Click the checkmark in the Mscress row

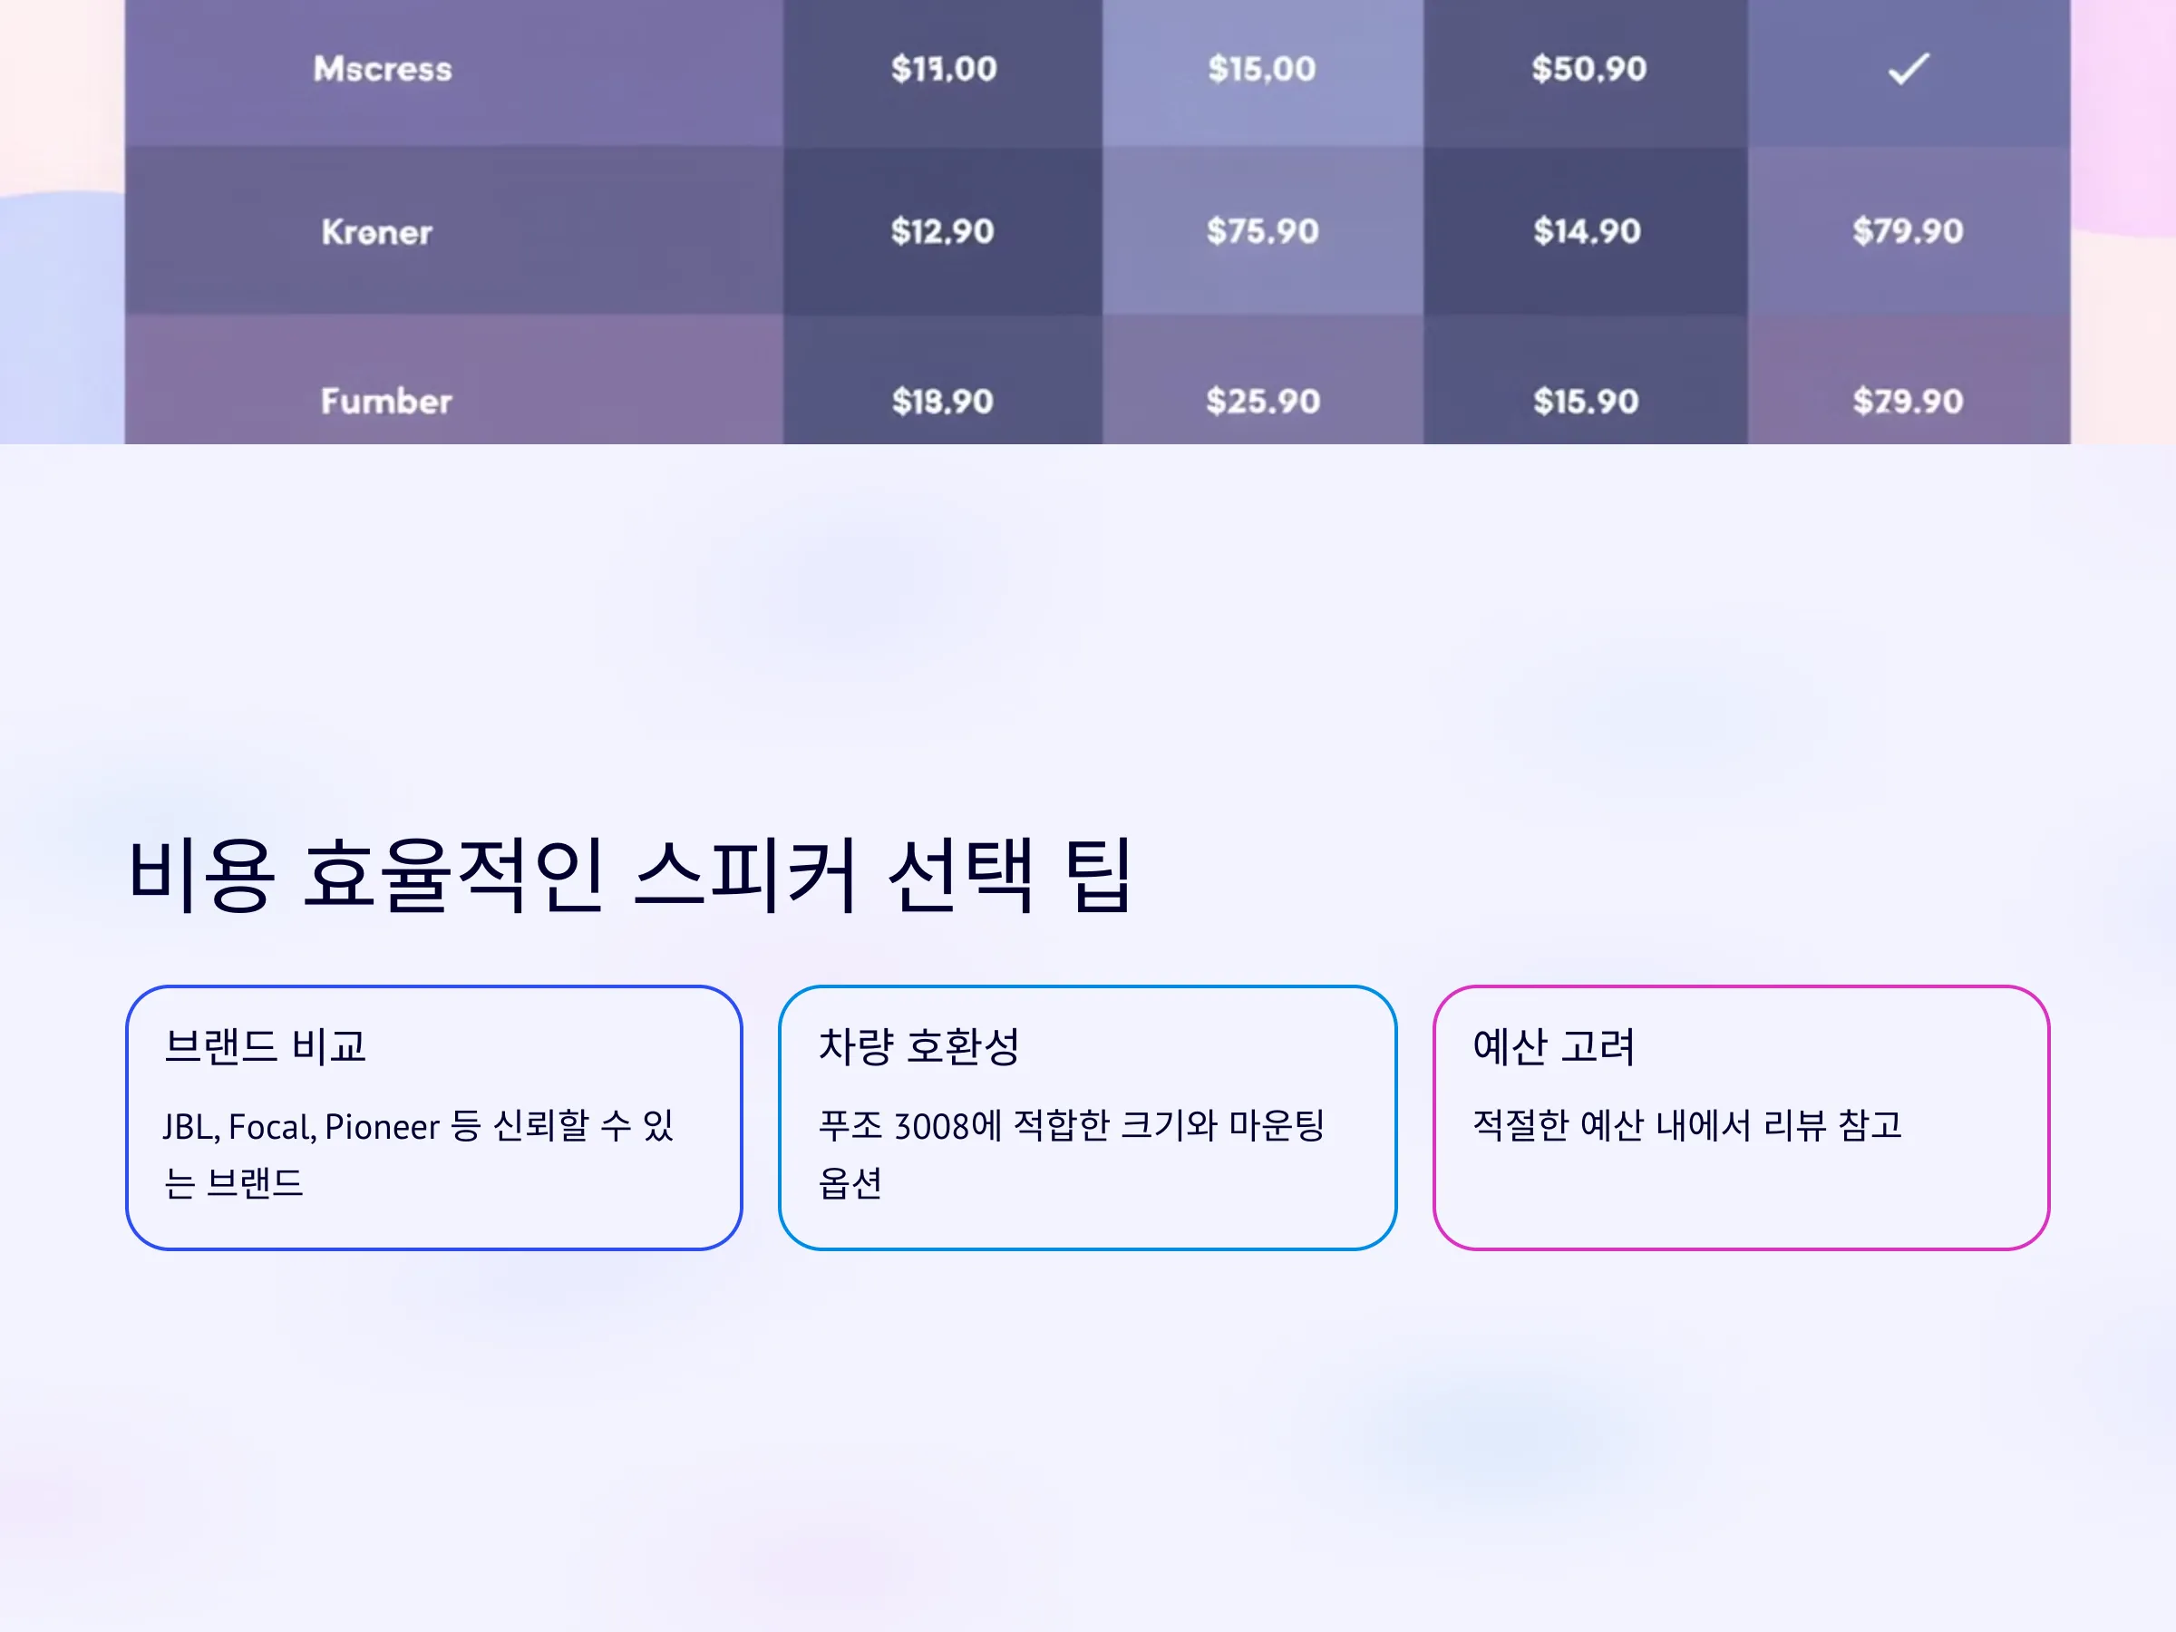tap(1909, 69)
